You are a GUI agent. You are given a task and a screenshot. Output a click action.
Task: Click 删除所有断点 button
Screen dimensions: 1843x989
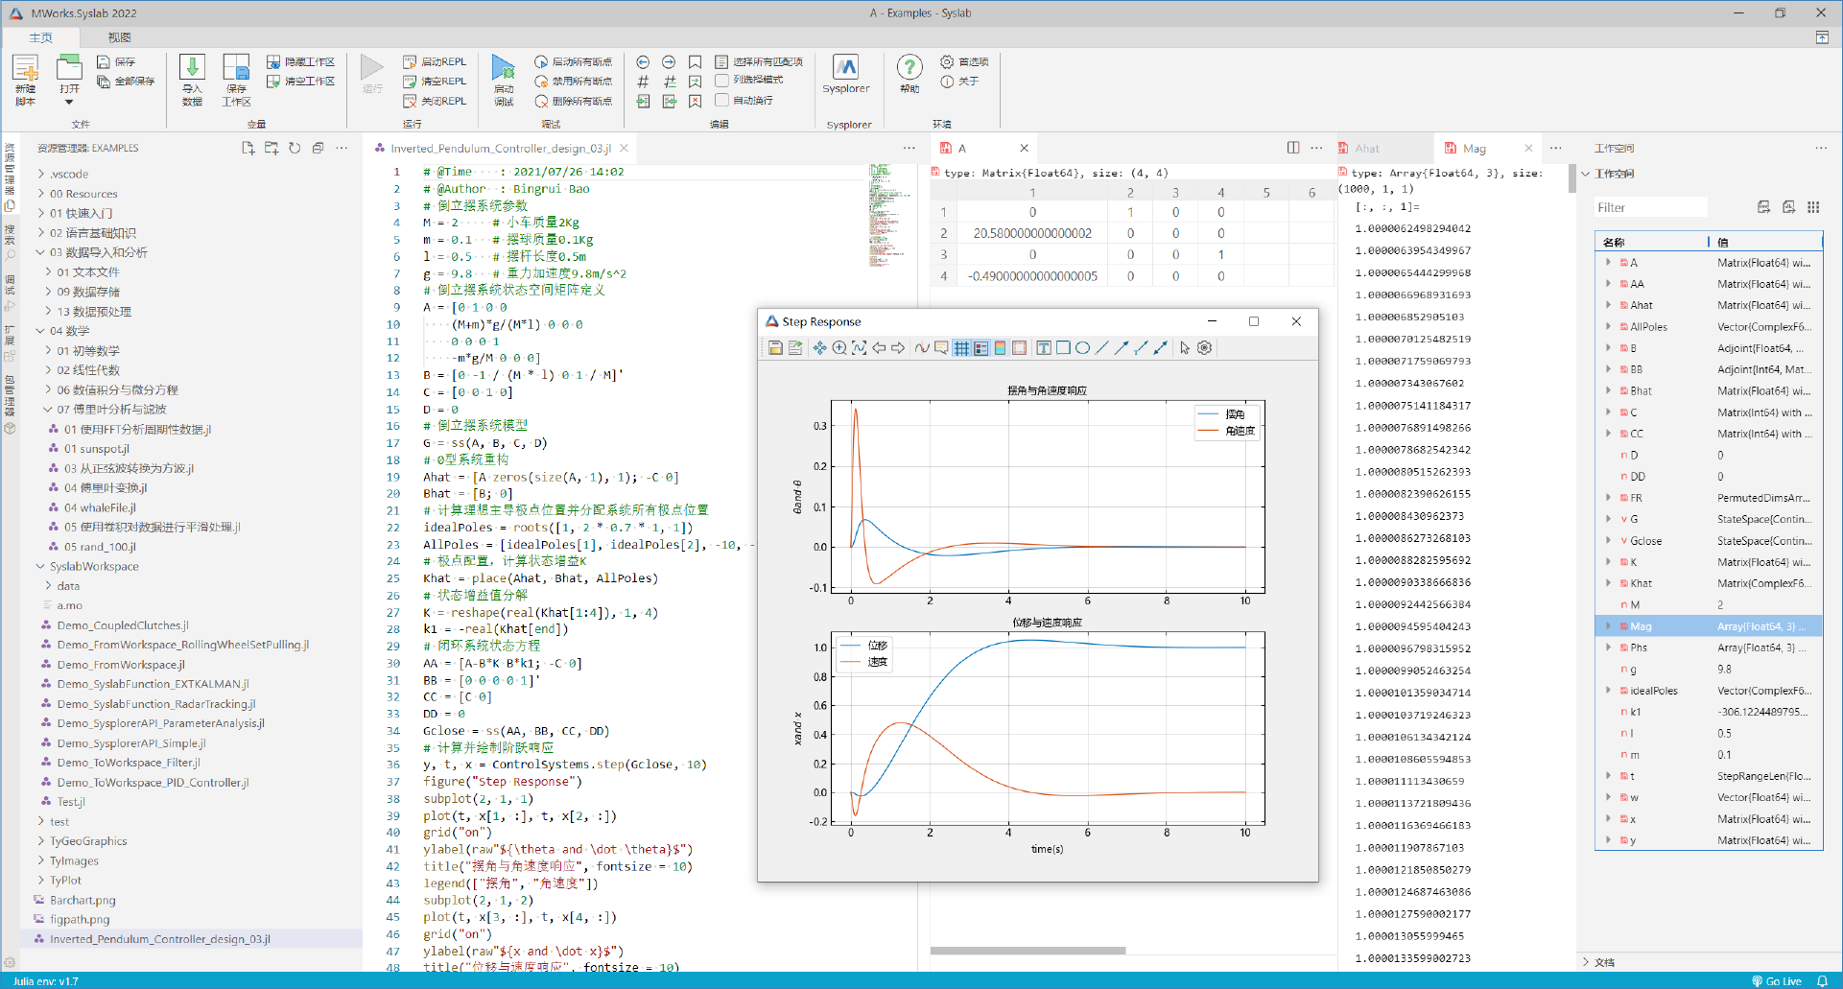click(x=573, y=101)
